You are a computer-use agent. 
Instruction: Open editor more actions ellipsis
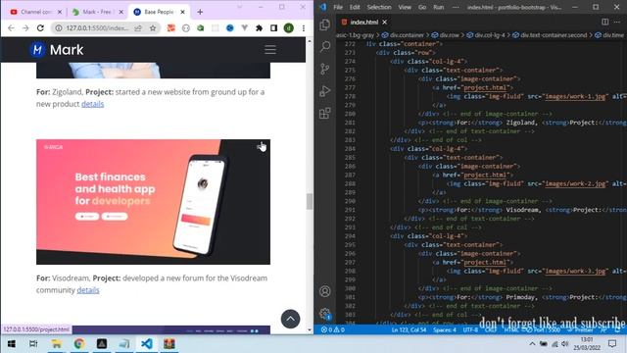(x=617, y=22)
